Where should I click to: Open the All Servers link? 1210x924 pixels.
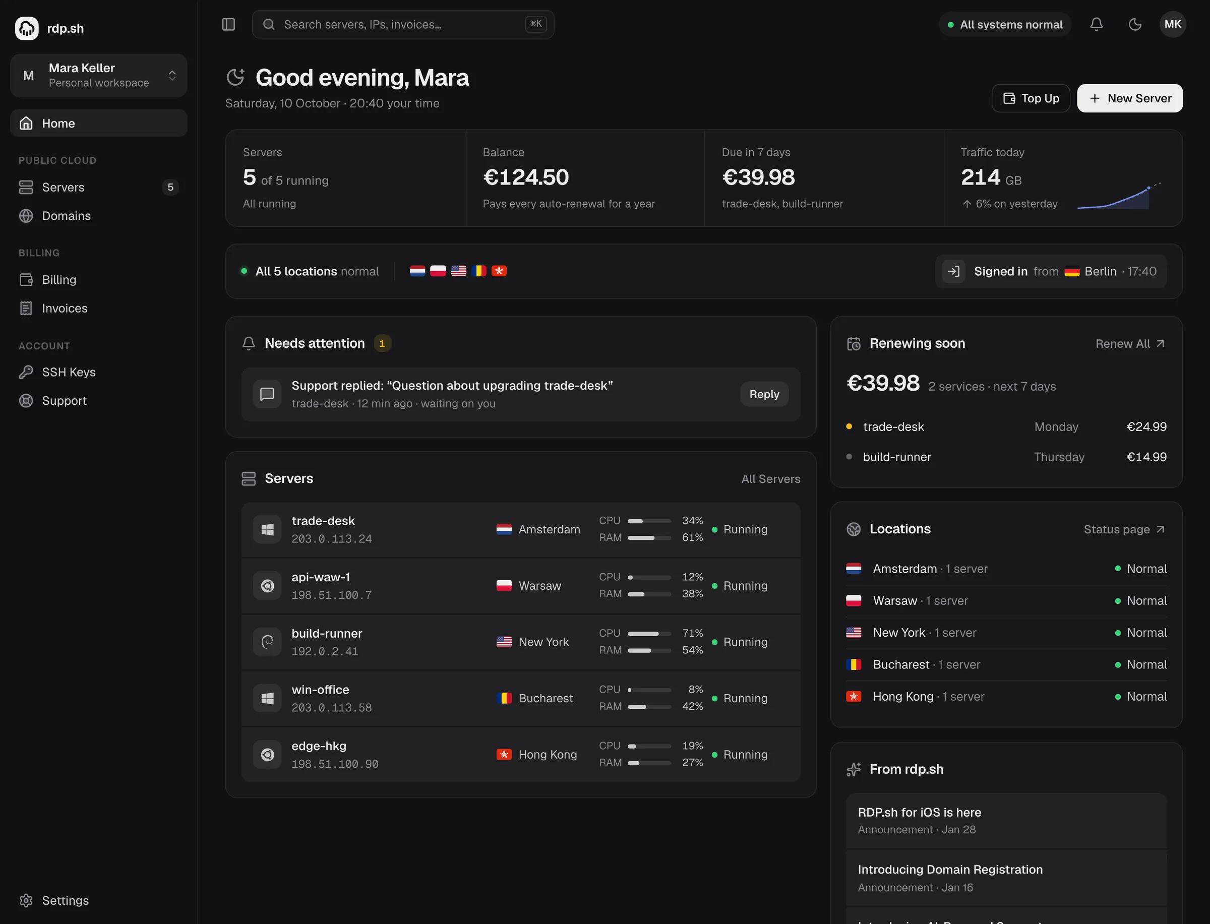tap(770, 479)
